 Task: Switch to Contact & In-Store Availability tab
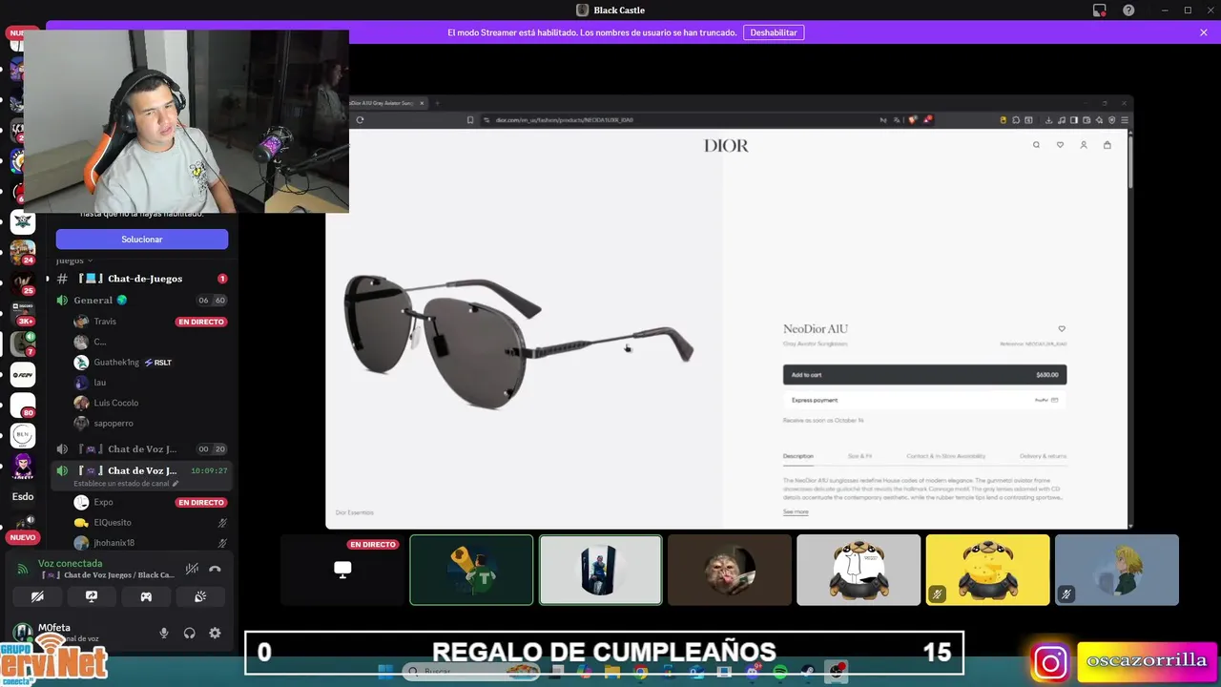(x=945, y=456)
